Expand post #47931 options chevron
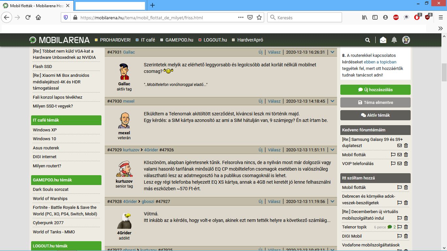Screen dimensions: 447x251 click(x=332, y=52)
